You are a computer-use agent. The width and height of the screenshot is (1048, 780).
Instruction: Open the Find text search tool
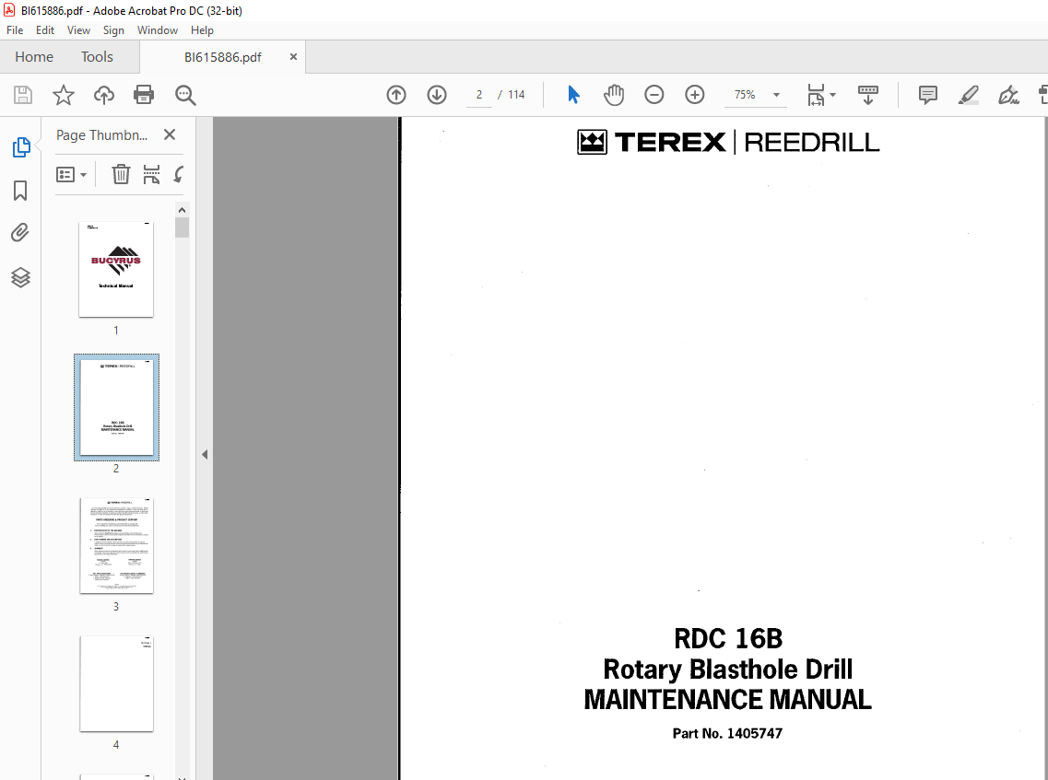click(185, 95)
